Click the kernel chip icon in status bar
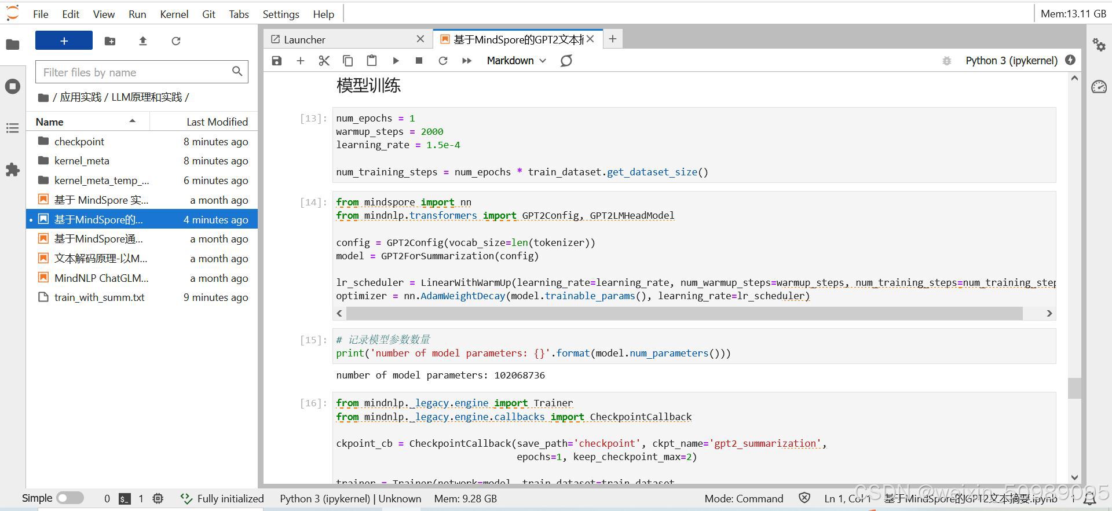The width and height of the screenshot is (1112, 511). click(158, 498)
